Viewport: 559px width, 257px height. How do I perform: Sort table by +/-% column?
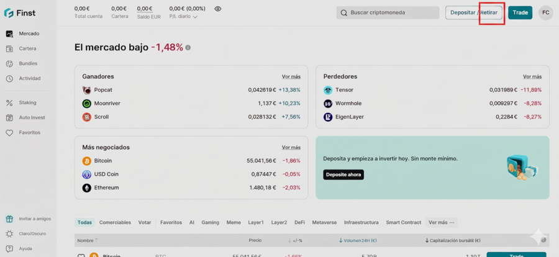click(x=295, y=241)
